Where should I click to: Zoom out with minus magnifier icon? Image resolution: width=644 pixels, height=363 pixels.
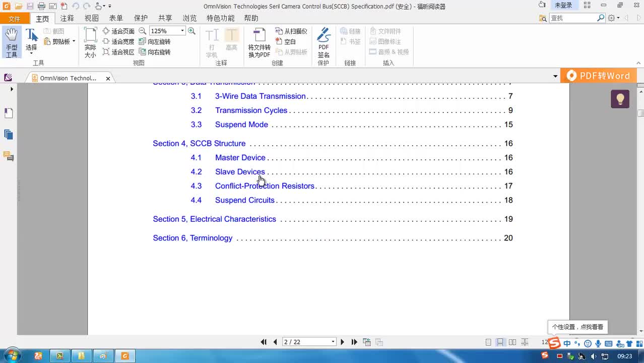143,31
